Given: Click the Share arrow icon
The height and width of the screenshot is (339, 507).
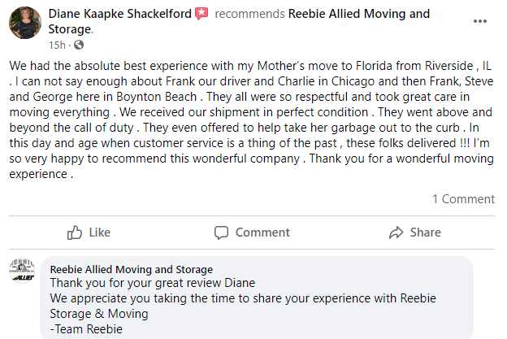Looking at the screenshot, I should pos(396,233).
